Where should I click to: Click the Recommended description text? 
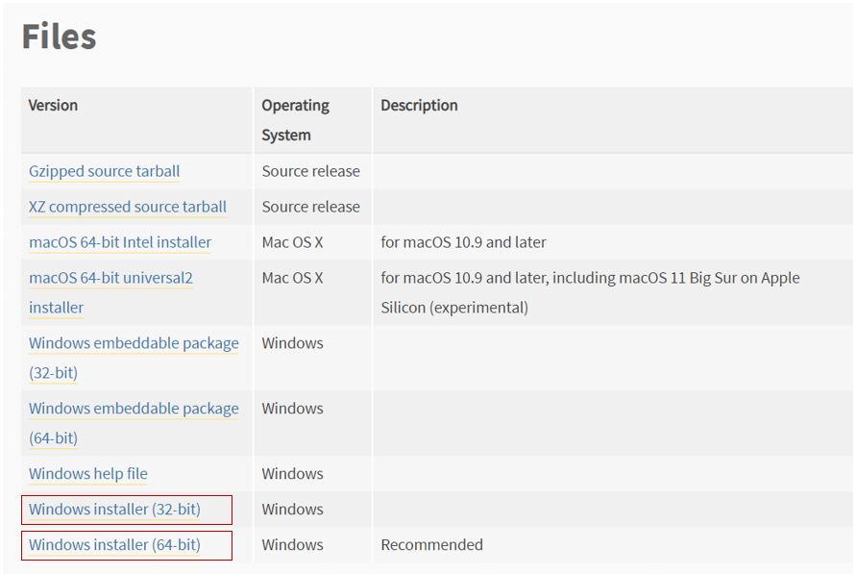[x=431, y=545]
